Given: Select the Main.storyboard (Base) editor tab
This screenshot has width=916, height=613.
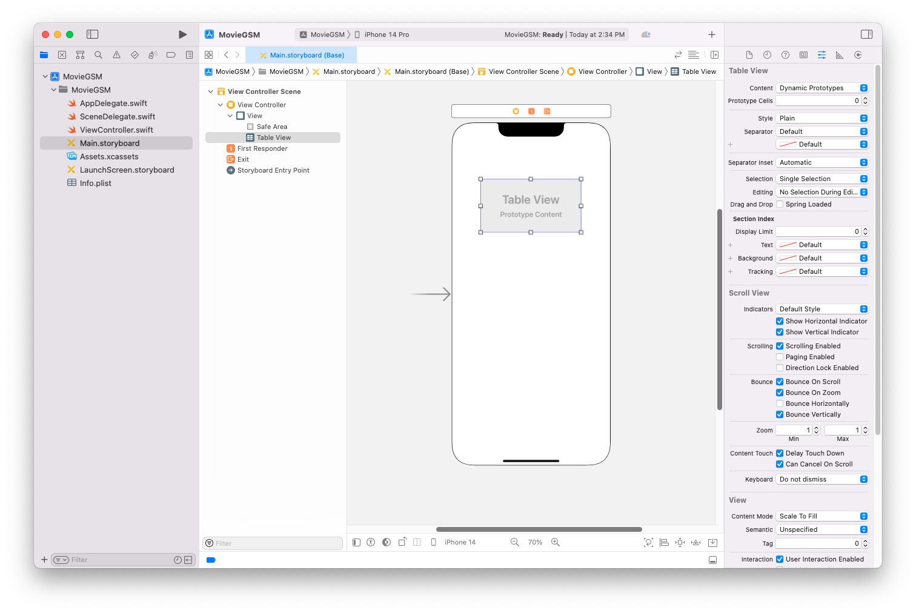Looking at the screenshot, I should 302,55.
